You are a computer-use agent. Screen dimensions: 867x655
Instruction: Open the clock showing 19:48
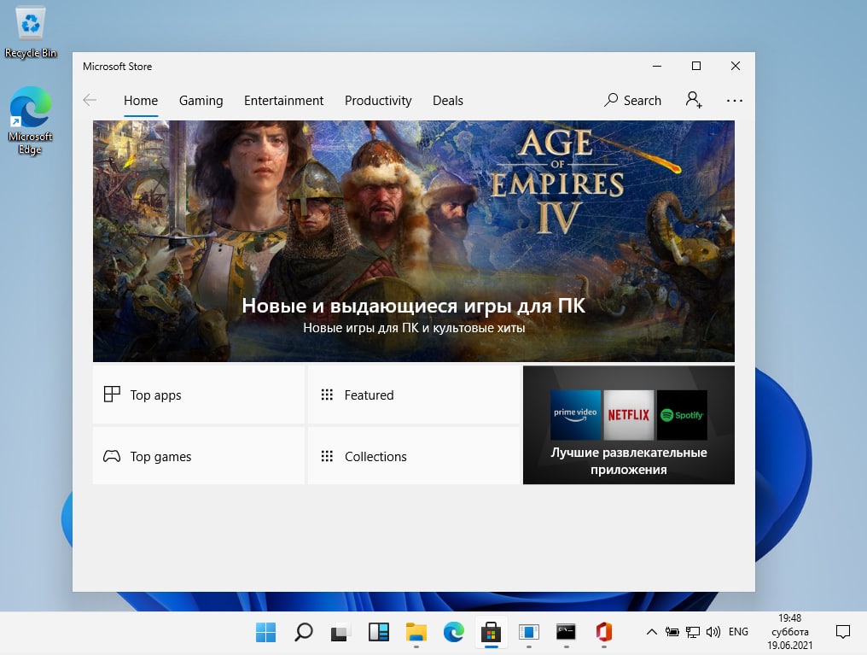click(789, 632)
